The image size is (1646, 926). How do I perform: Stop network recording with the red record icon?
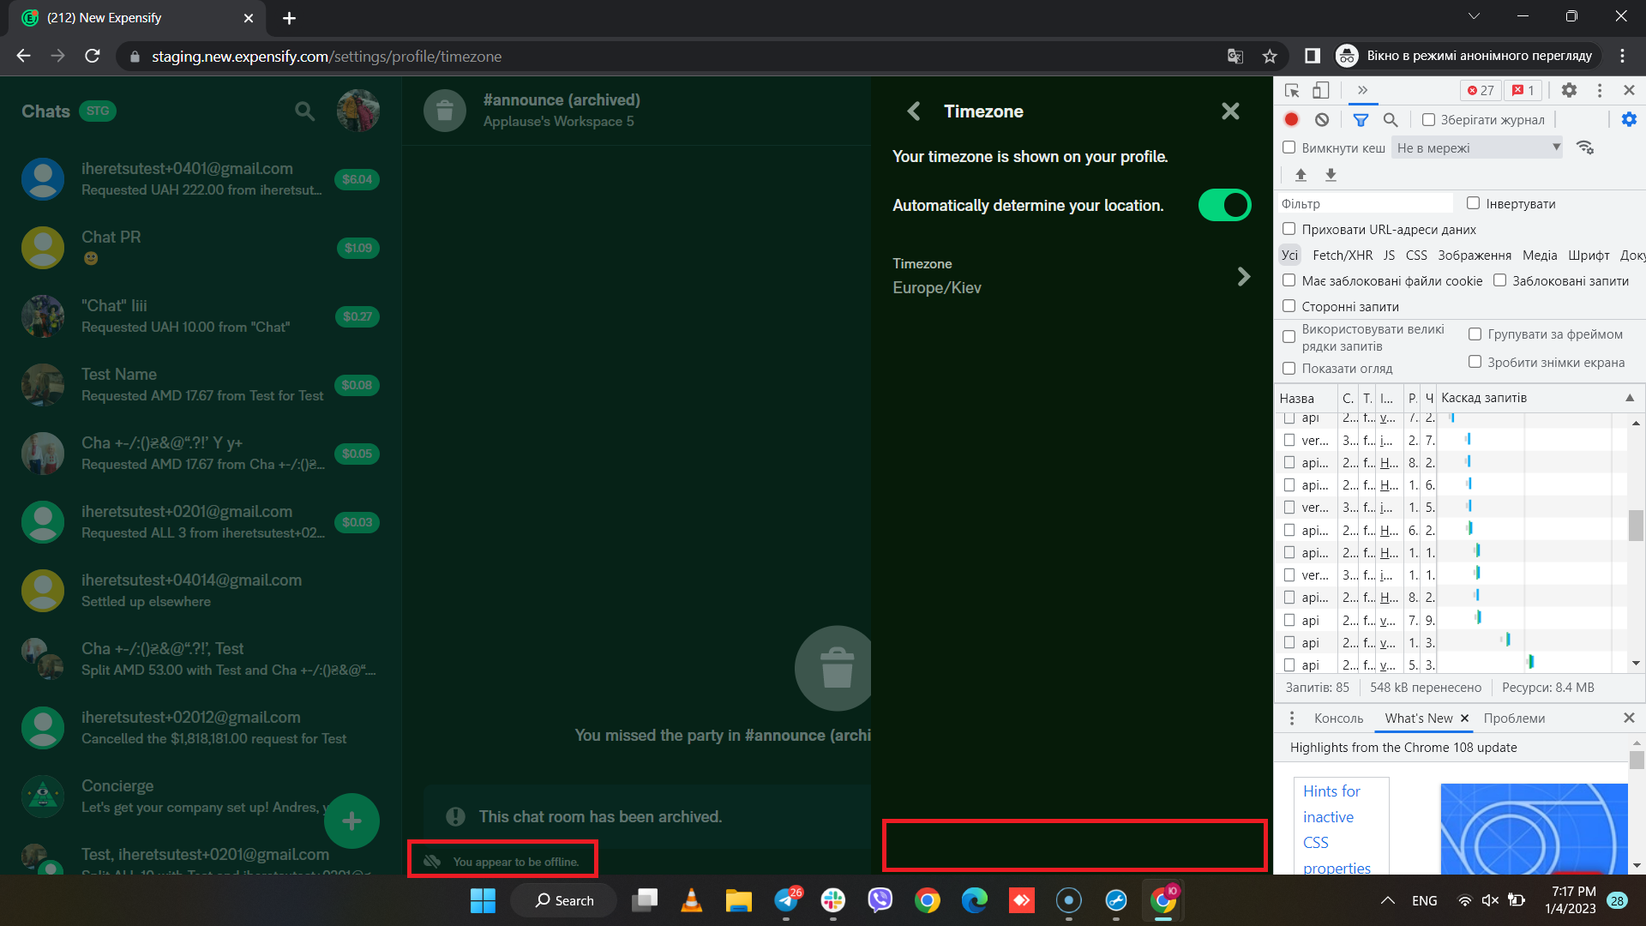[x=1291, y=119]
